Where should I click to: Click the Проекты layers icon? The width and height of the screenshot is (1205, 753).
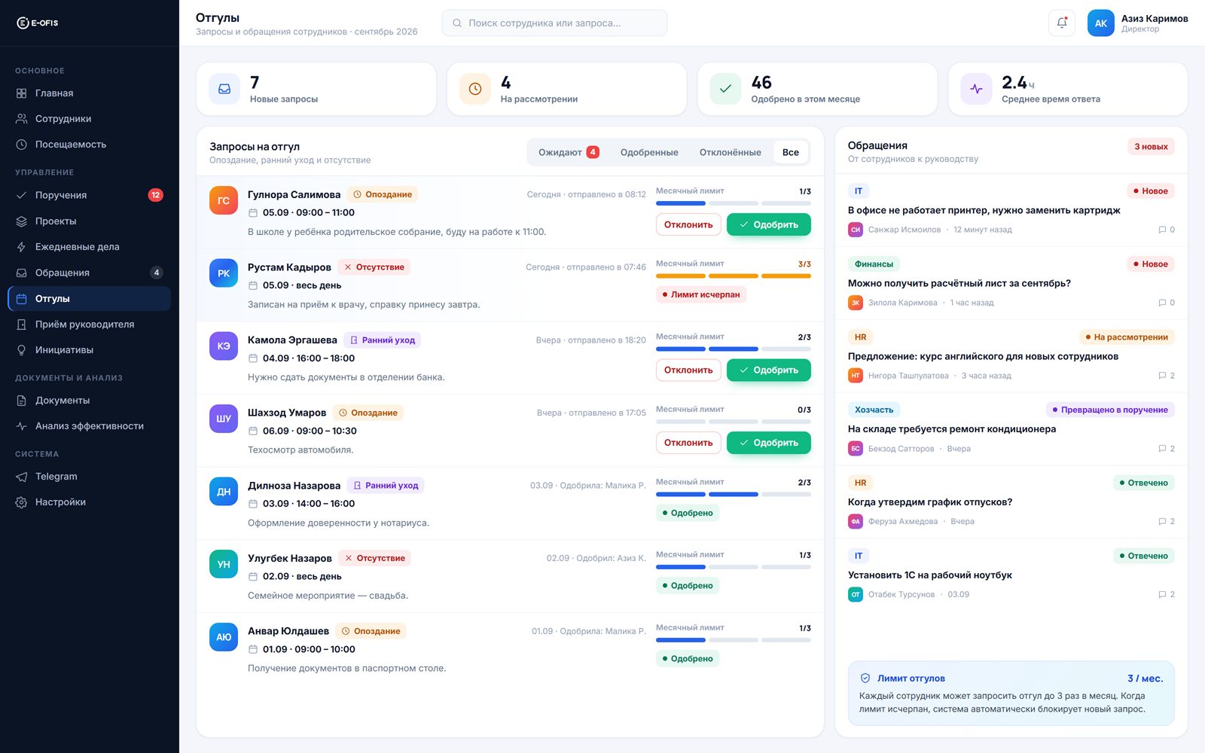[21, 221]
